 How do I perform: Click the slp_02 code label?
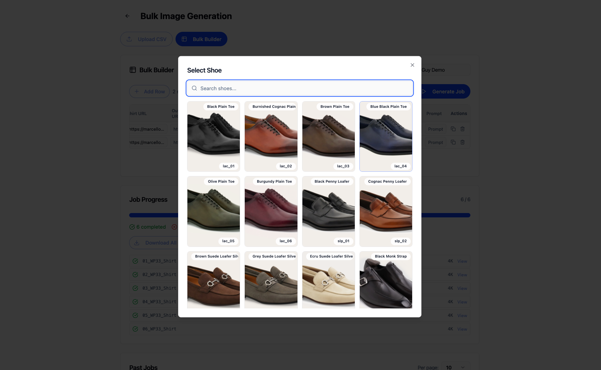(x=401, y=241)
